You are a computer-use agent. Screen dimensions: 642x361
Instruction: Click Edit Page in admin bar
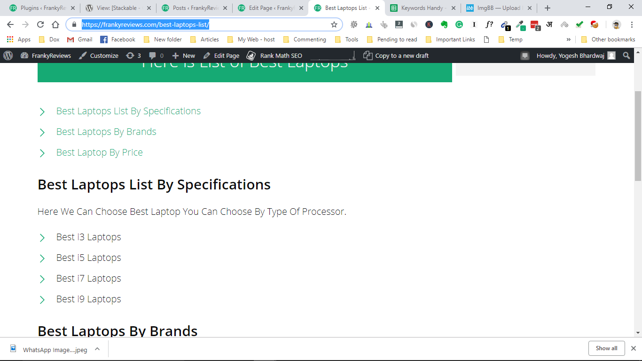pyautogui.click(x=221, y=55)
